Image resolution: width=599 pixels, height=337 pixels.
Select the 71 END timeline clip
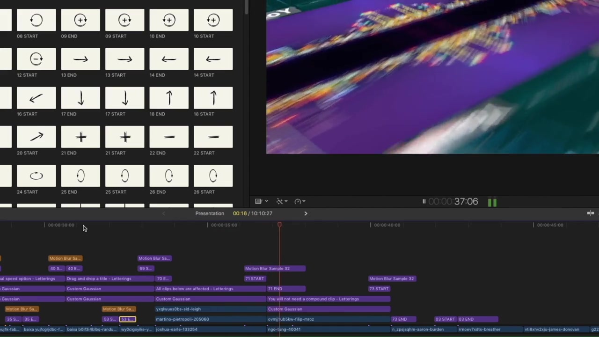[286, 289]
